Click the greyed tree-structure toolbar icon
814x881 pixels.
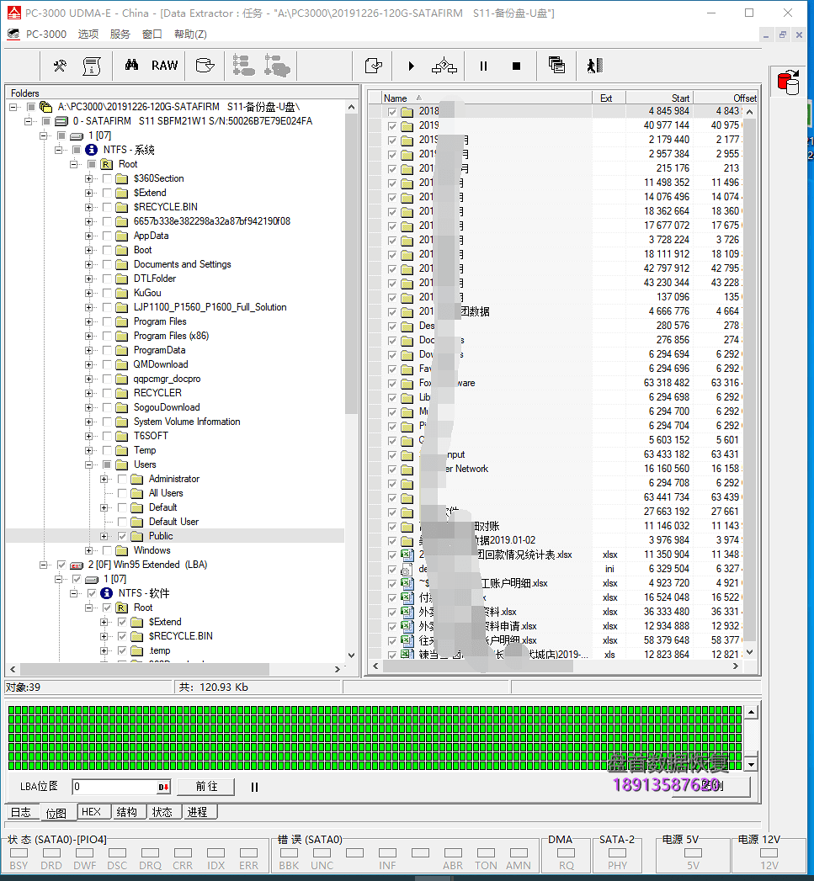[x=244, y=65]
